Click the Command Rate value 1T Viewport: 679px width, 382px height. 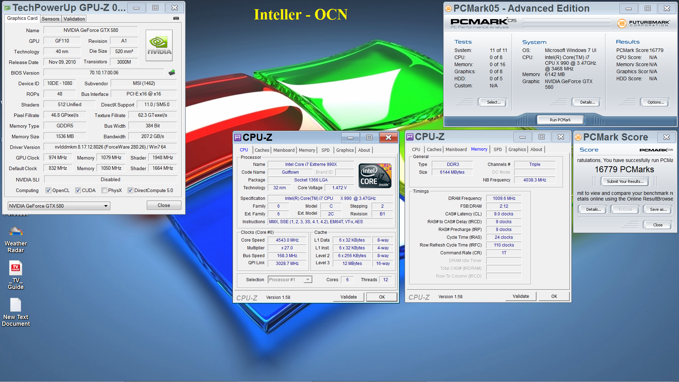[x=504, y=253]
